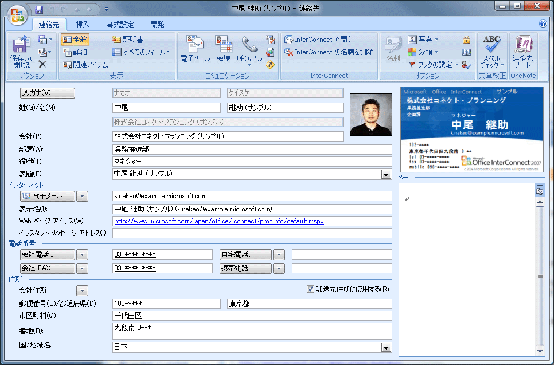Save using quick access floppy icon

(39, 9)
